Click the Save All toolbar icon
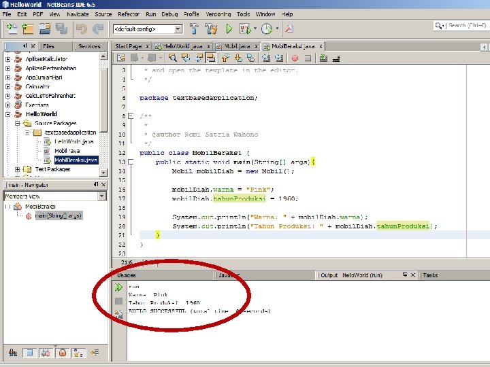The width and height of the screenshot is (490, 367). coord(61,29)
